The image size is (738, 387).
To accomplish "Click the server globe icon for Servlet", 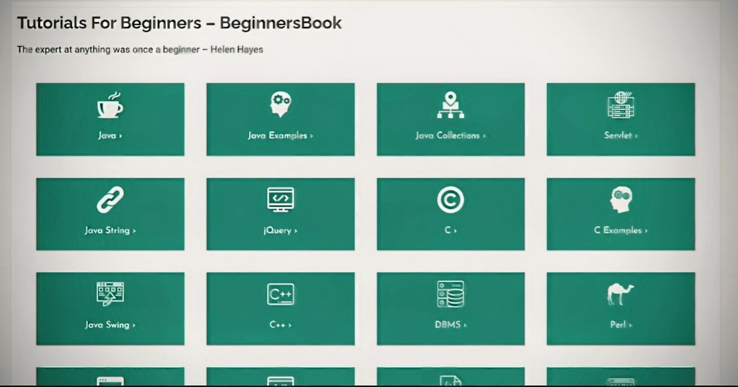I will coord(621,105).
